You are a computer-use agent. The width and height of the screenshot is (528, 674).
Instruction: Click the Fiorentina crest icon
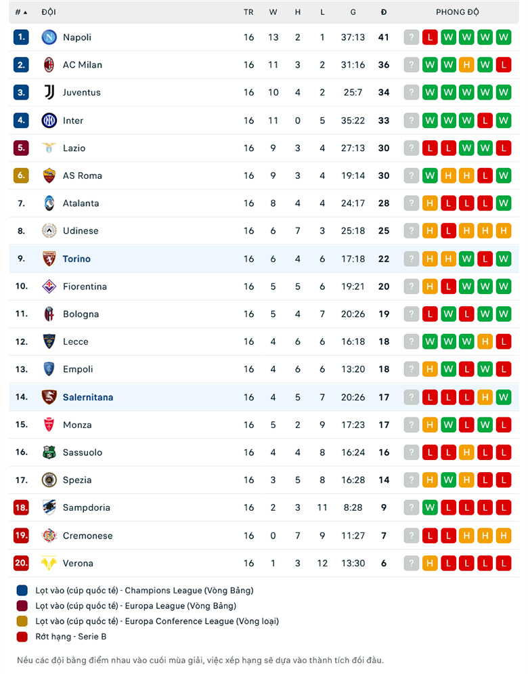click(x=49, y=287)
